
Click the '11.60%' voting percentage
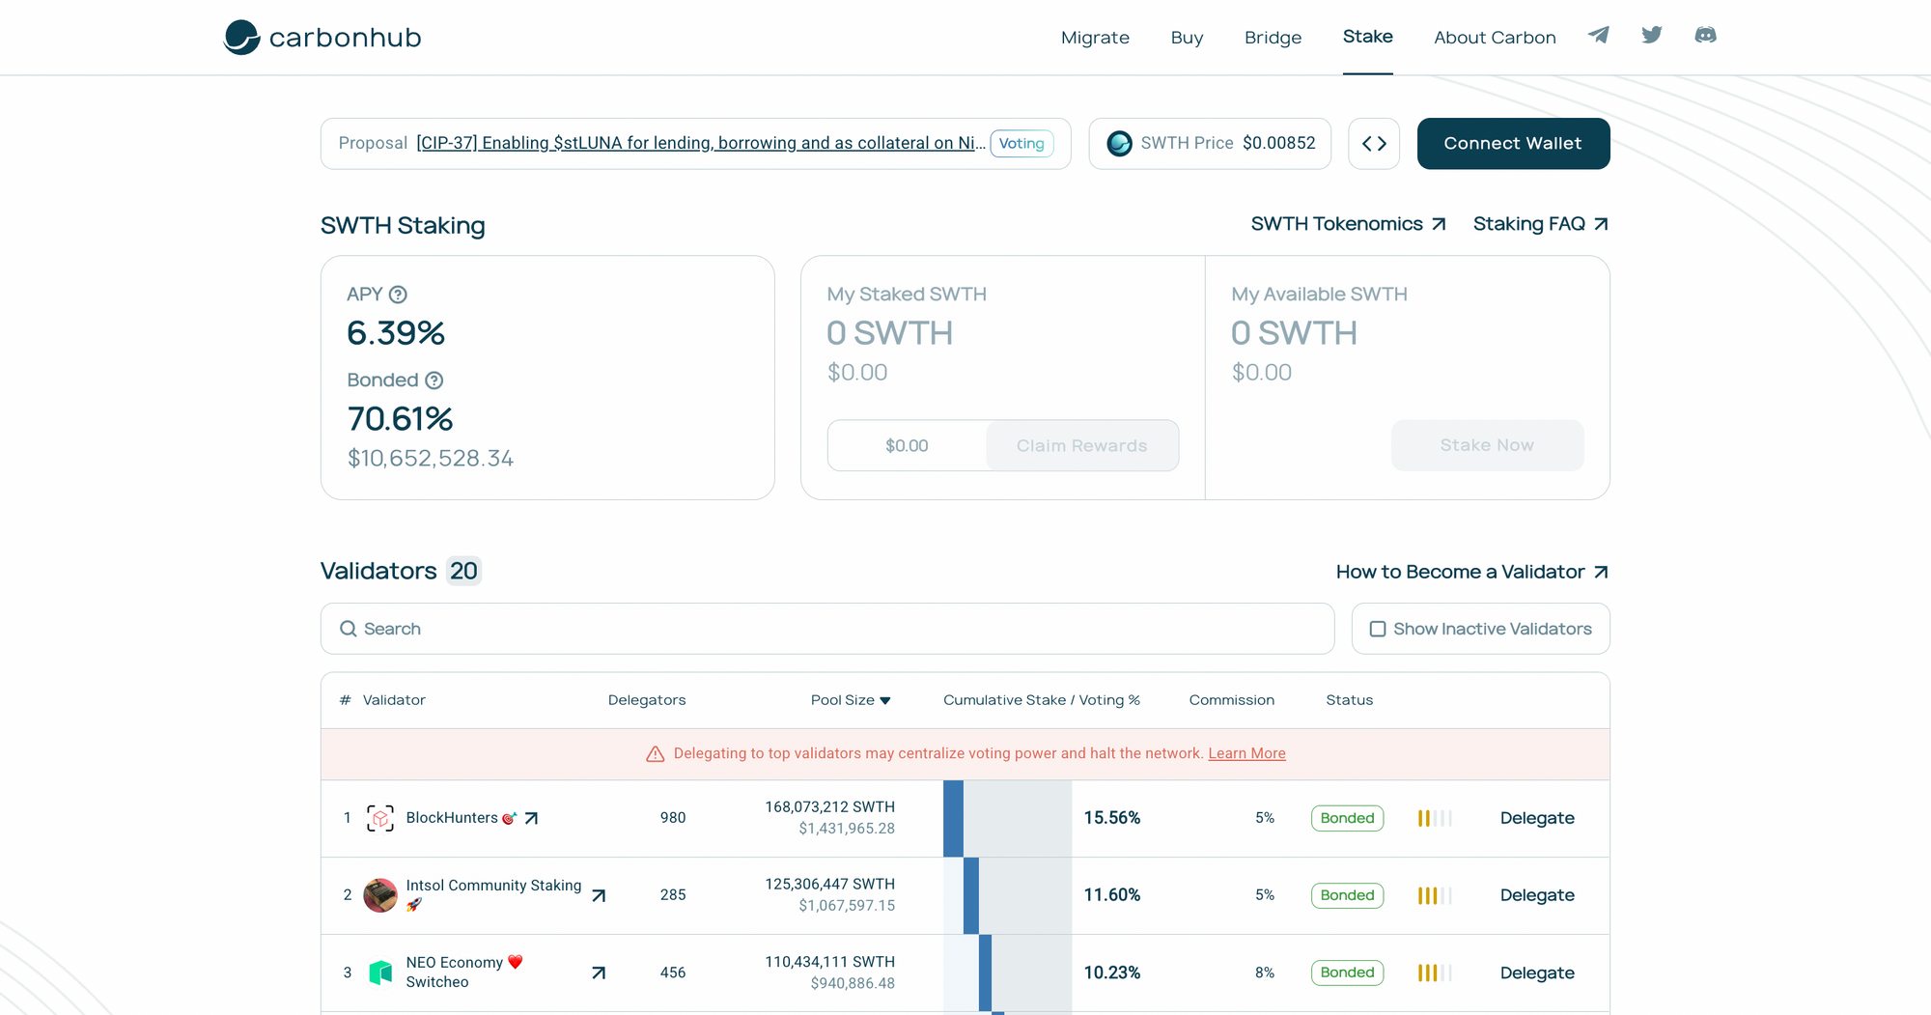(x=1111, y=895)
